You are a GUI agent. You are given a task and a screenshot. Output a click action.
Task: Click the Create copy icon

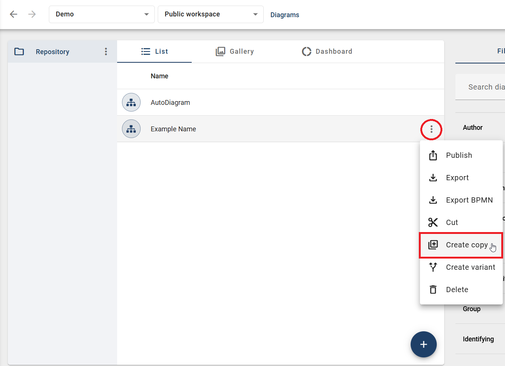point(433,245)
